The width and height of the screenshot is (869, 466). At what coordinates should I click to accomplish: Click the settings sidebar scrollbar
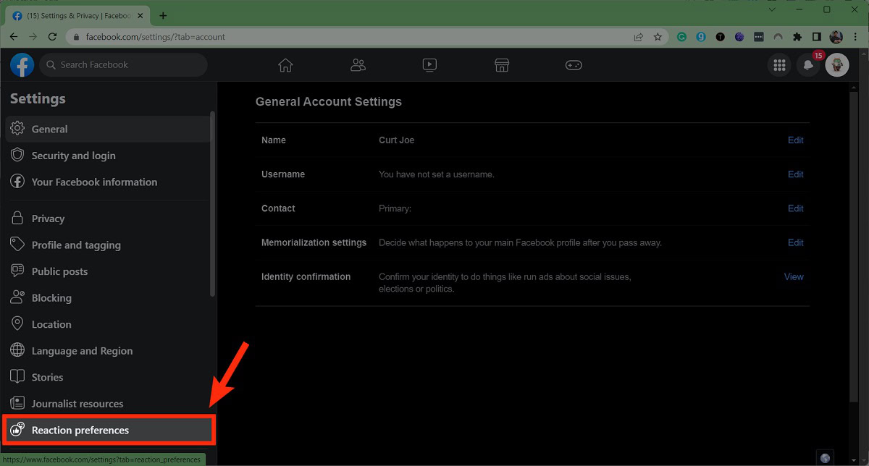click(212, 203)
